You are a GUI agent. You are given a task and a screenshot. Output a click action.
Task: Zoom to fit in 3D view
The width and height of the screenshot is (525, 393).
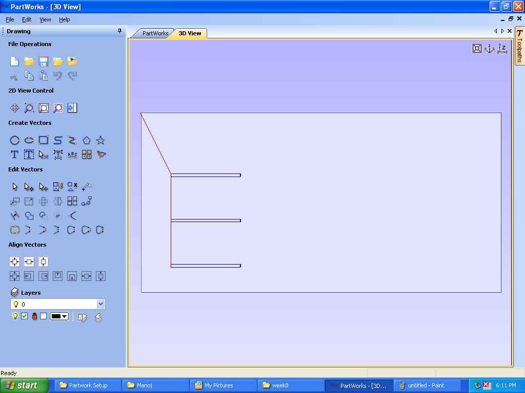click(x=477, y=49)
